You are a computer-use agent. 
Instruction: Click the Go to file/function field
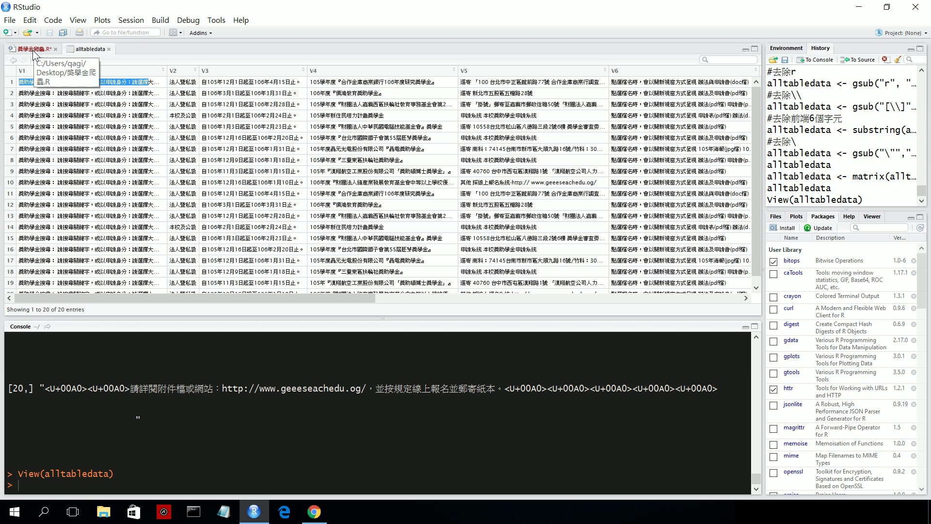[x=126, y=33]
